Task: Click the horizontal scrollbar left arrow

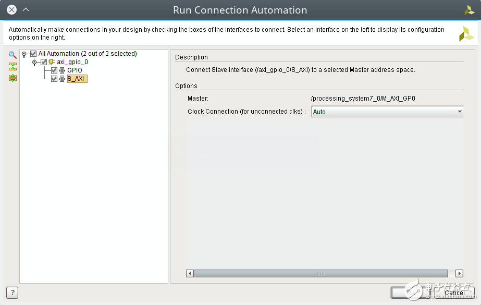Action: (190, 273)
